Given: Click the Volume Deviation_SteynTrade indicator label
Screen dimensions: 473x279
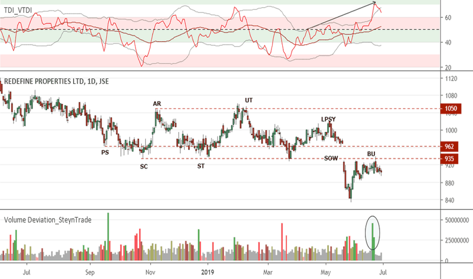Looking at the screenshot, I should [x=48, y=220].
